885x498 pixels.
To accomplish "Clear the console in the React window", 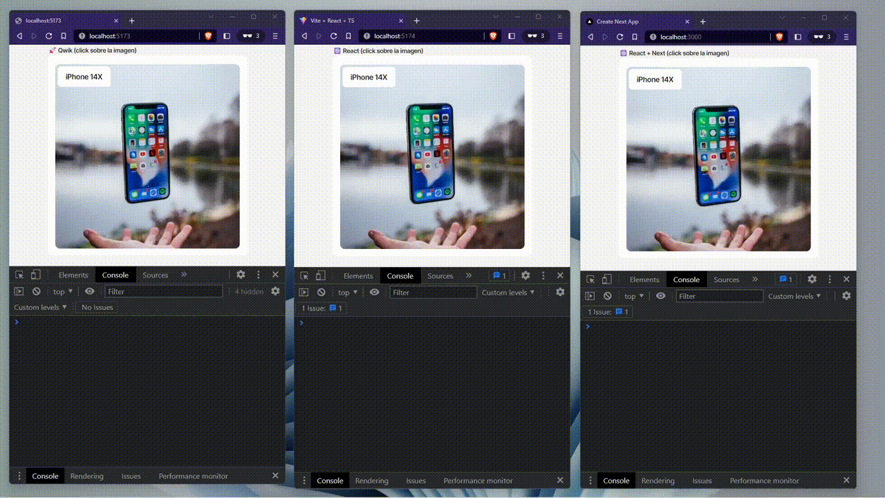I will 322,293.
